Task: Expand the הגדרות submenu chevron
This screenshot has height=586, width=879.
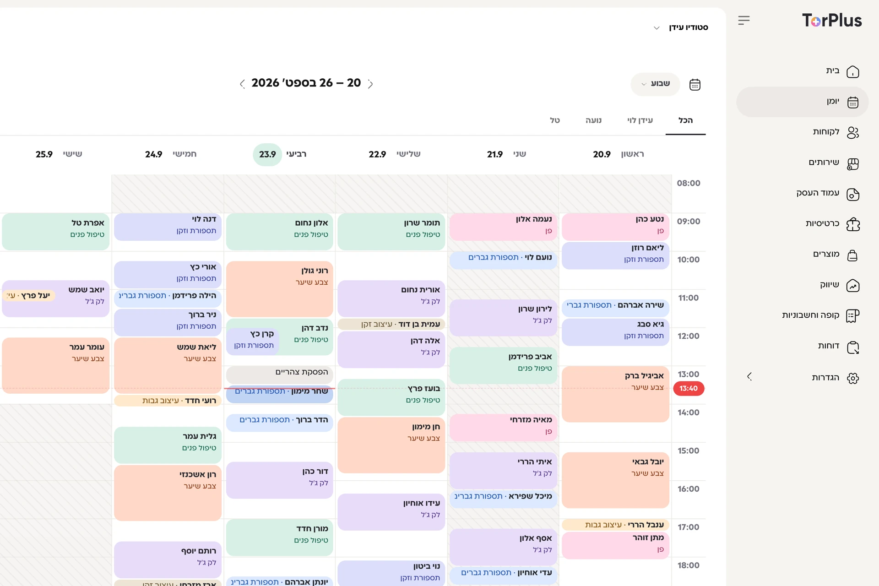Action: click(x=749, y=376)
